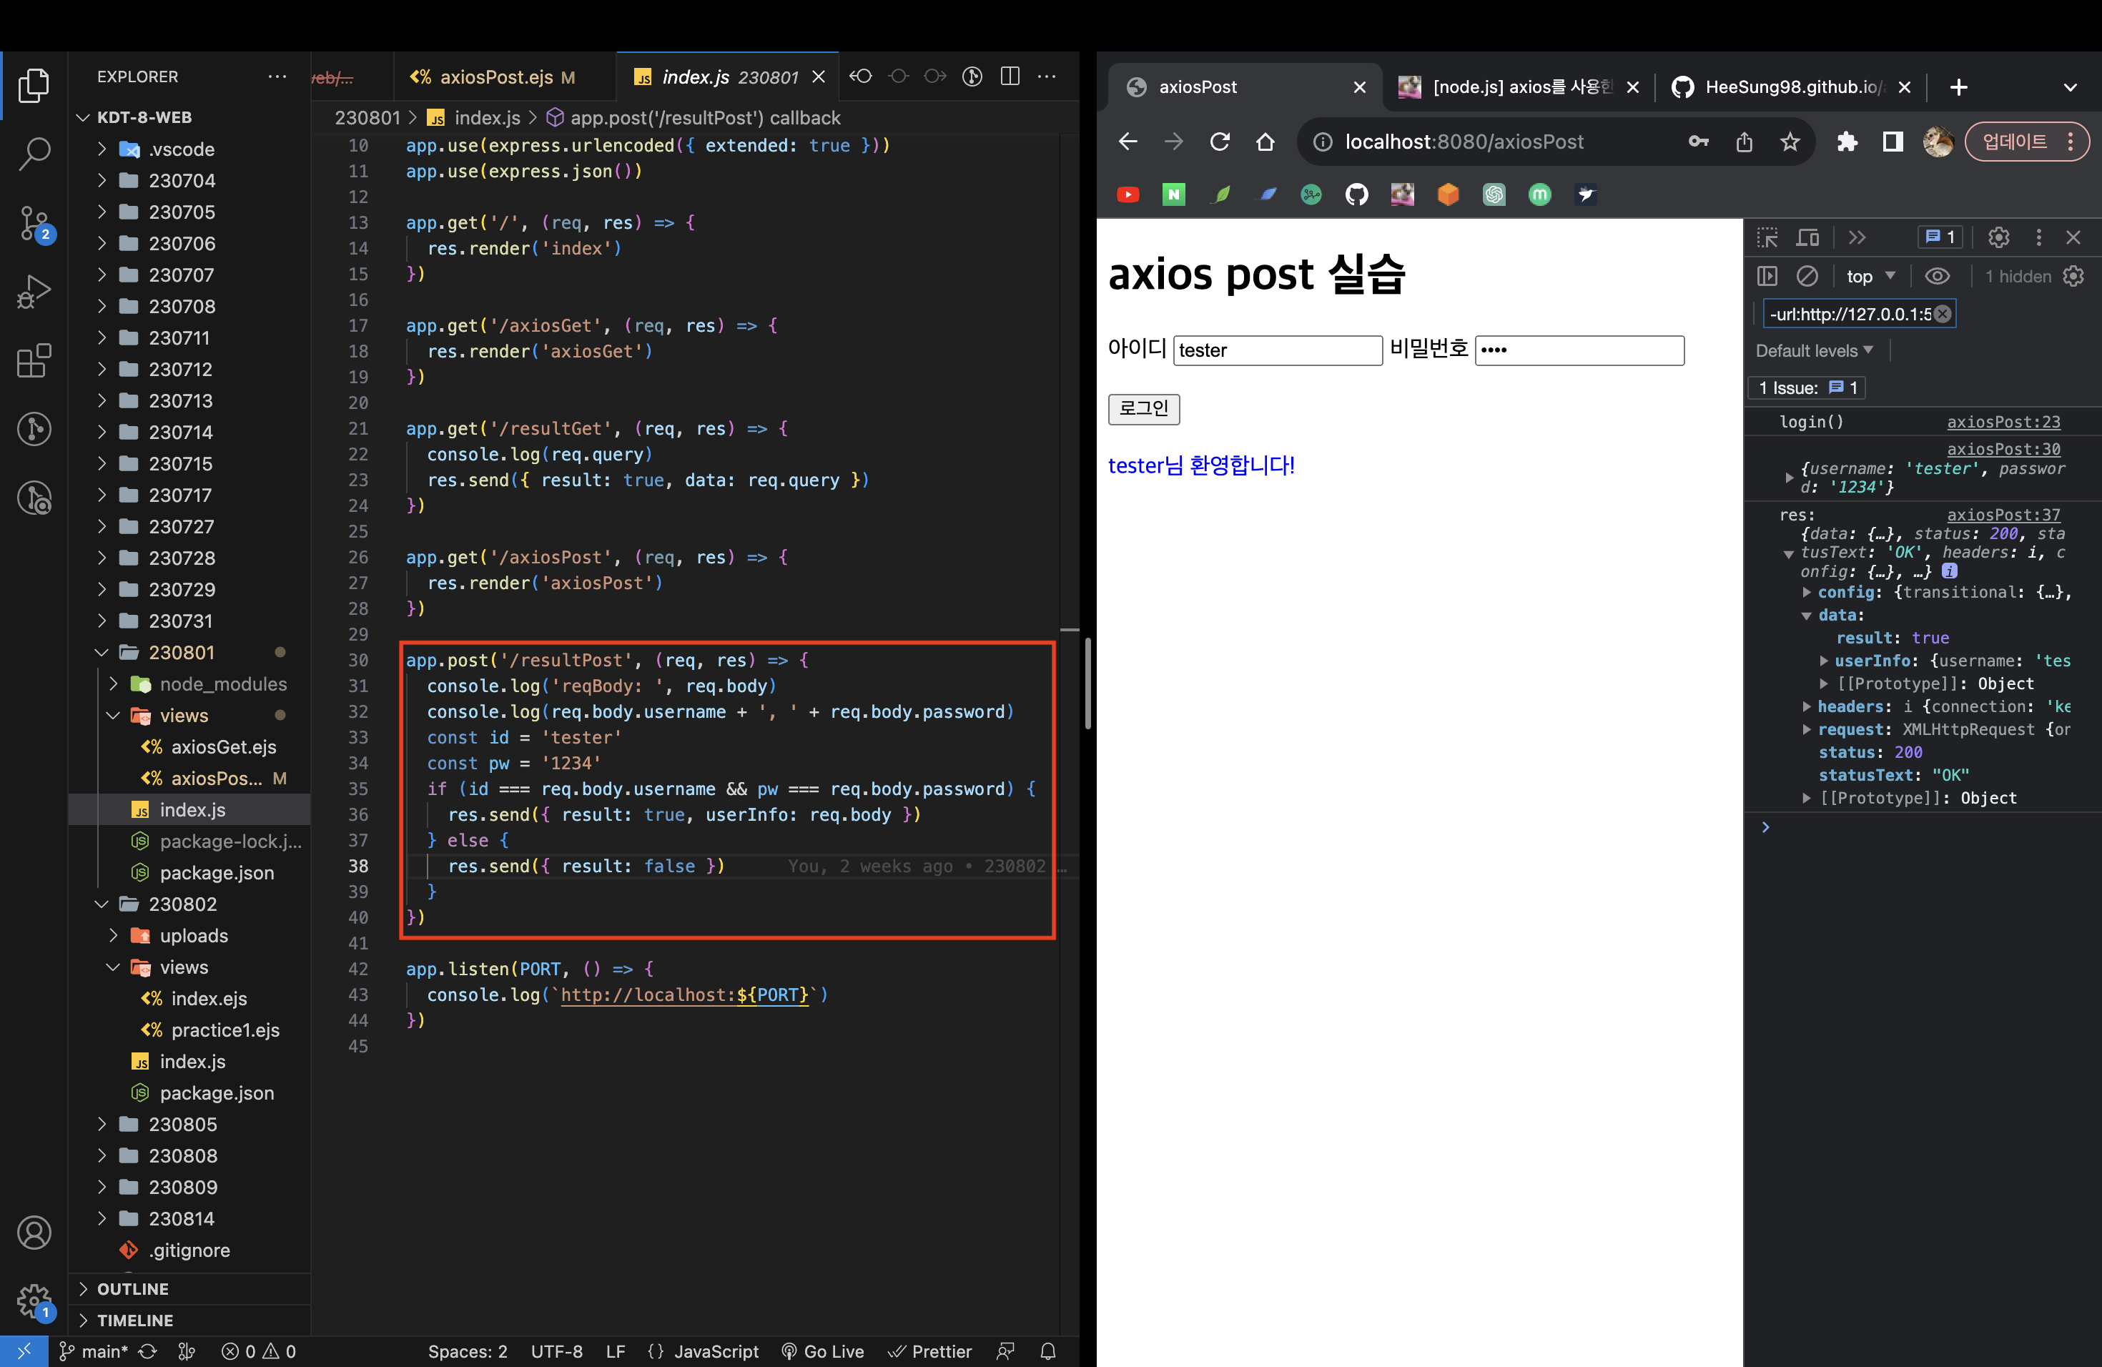
Task: Open the "top" frame context dropdown
Action: pos(1868,275)
